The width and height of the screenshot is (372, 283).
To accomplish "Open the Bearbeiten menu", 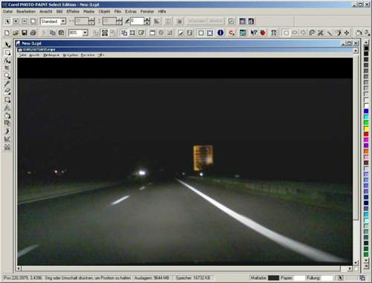I will tap(26, 11).
